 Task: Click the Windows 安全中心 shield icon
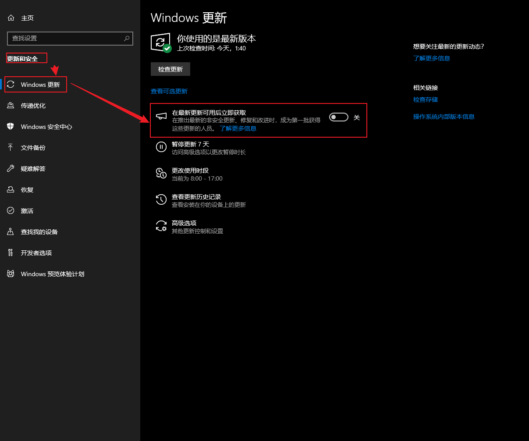[x=11, y=127]
